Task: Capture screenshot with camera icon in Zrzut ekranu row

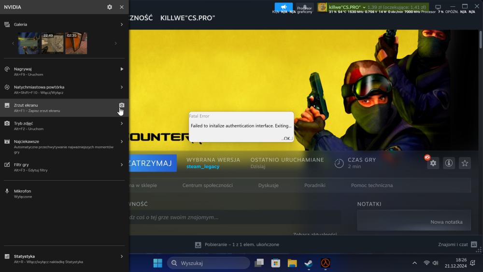Action: 122,105
